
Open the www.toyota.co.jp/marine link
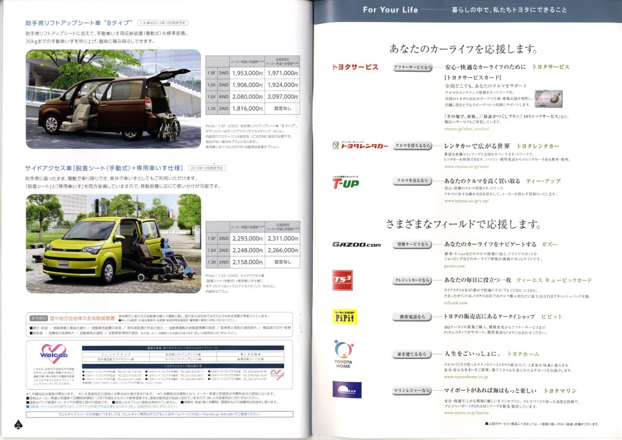pos(466,413)
